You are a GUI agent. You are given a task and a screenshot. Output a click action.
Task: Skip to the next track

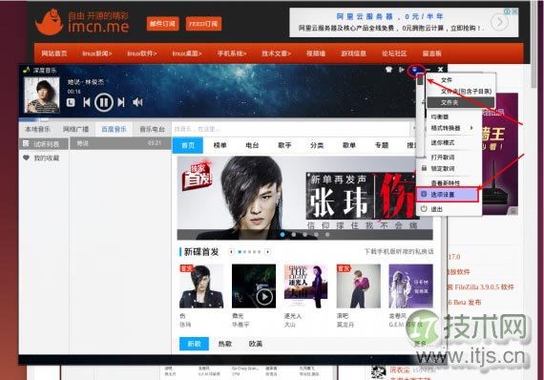[121, 102]
